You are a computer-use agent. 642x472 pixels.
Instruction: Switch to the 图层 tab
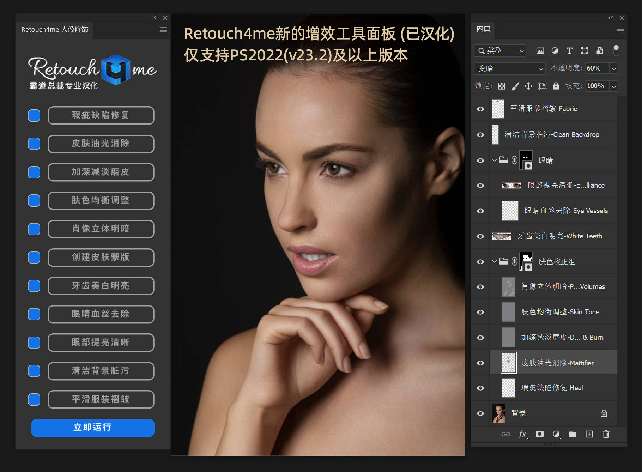click(x=483, y=30)
